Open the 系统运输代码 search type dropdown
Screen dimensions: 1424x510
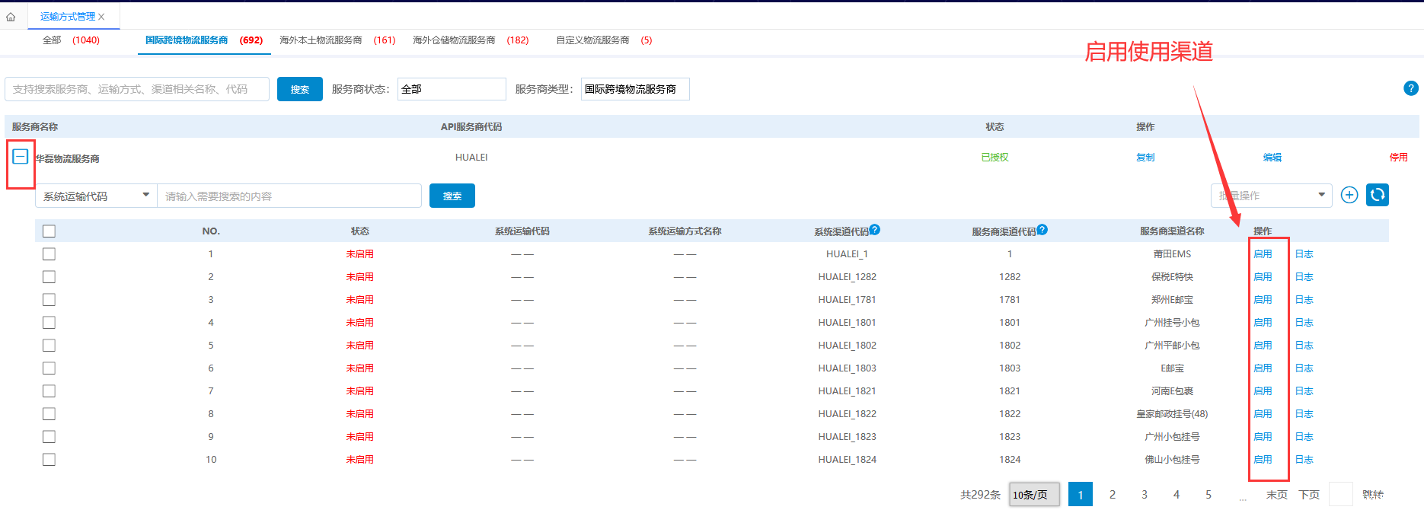pos(95,196)
